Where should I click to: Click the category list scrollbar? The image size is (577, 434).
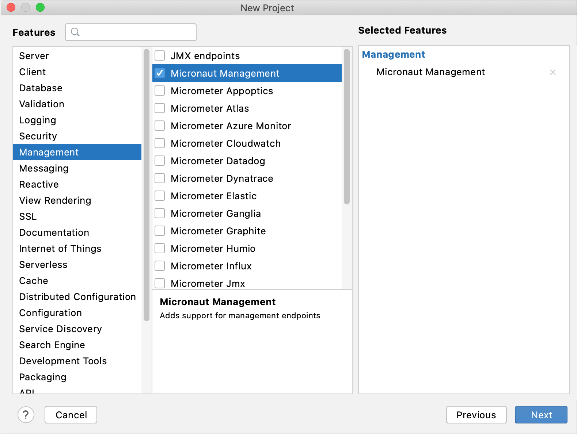coord(147,185)
